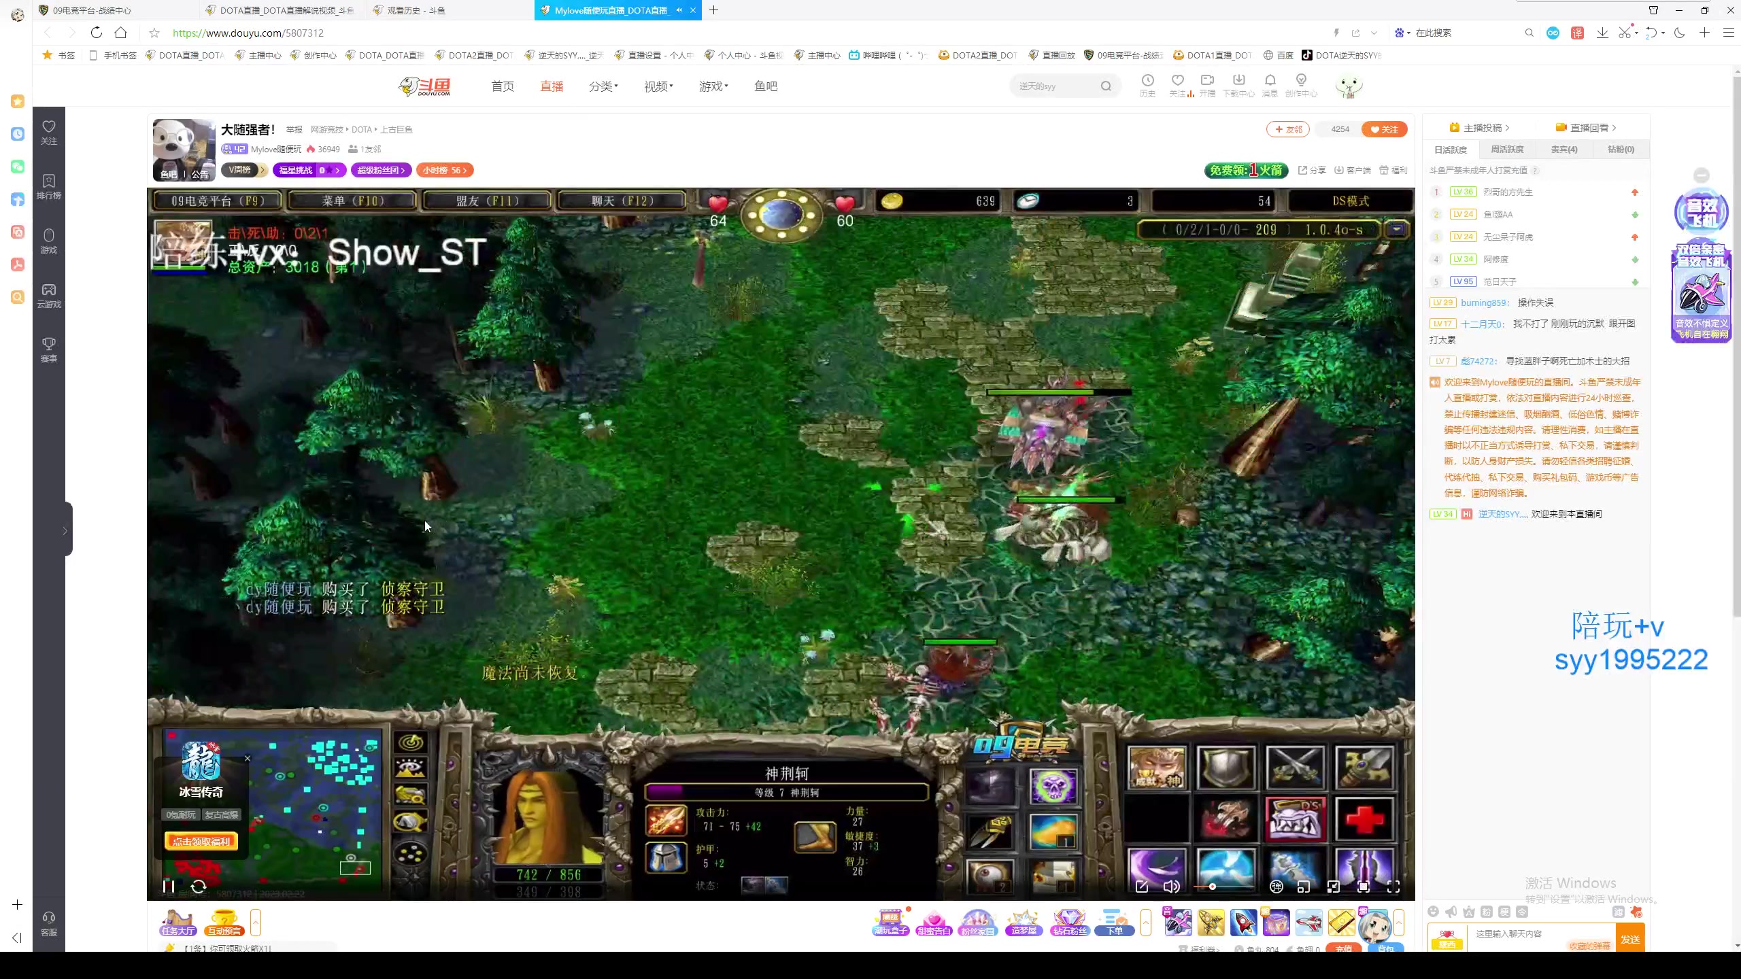Click the search magnifier in Douyu header
The image size is (1741, 979).
pos(1106,86)
